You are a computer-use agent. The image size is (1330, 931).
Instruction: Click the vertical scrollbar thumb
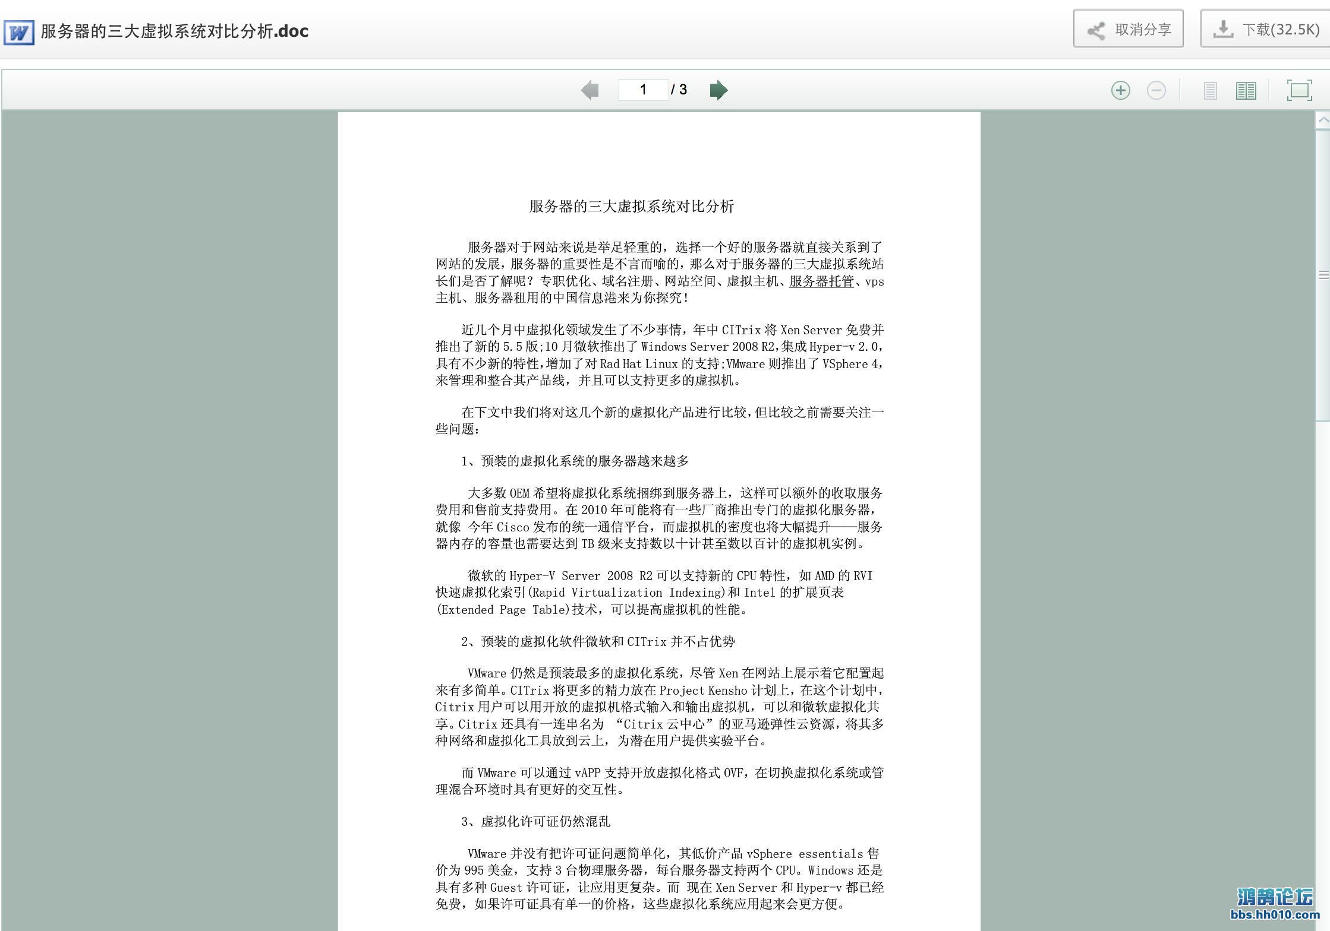[x=1323, y=274]
